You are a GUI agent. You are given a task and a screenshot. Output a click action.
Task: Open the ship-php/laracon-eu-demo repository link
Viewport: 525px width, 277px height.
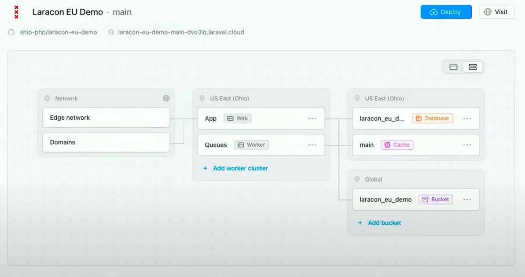59,33
